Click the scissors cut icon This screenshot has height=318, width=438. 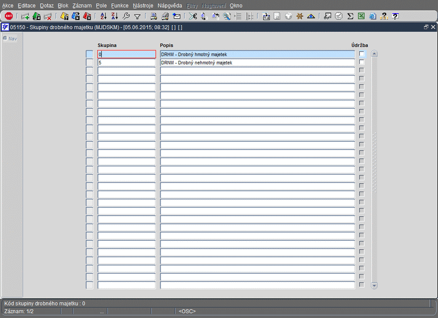coord(193,16)
